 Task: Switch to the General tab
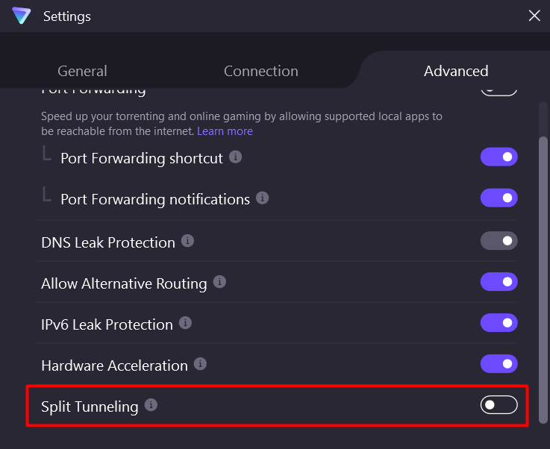(82, 71)
